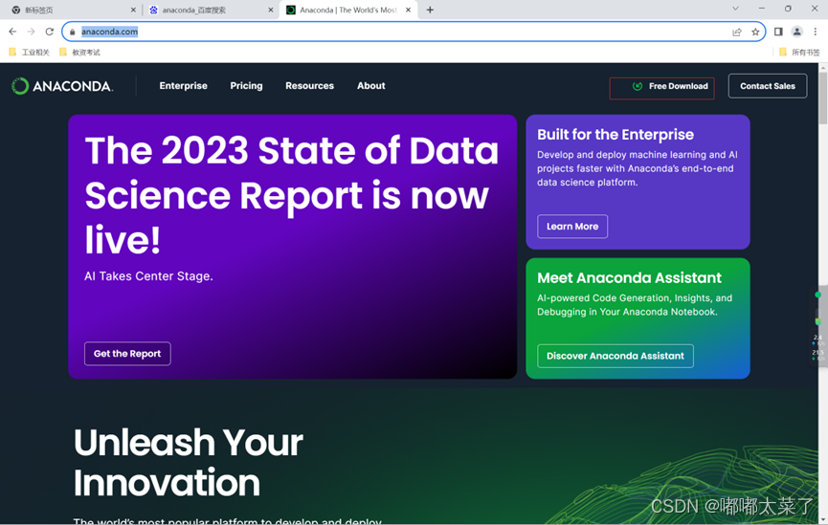Screen dimensions: 828x525
Task: Click the share page icon in address bar
Action: (737, 32)
